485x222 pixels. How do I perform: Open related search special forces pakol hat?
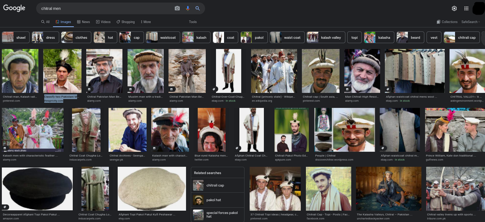pyautogui.click(x=217, y=214)
